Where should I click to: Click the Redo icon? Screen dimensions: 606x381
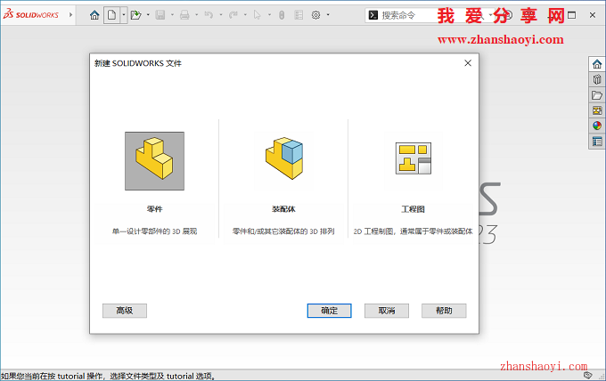pyautogui.click(x=233, y=15)
